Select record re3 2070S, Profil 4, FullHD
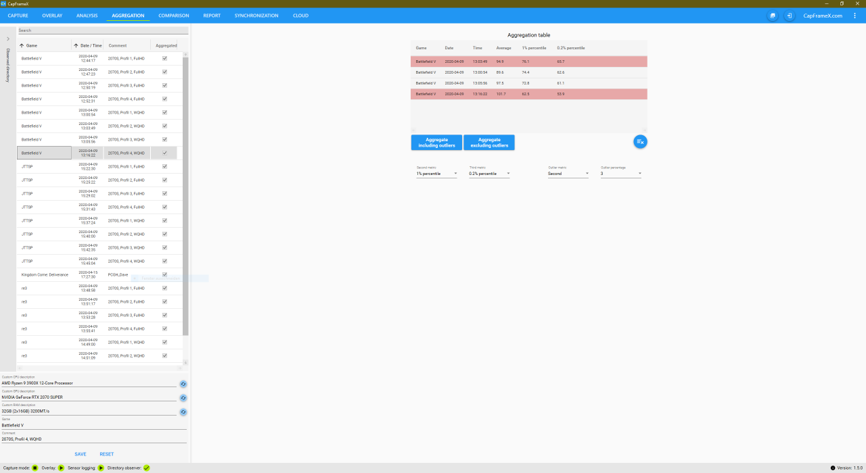 tap(99, 328)
